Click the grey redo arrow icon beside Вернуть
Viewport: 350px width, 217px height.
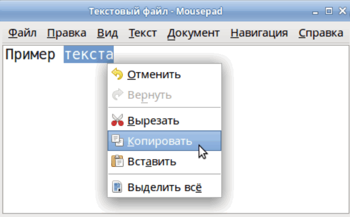(x=117, y=94)
